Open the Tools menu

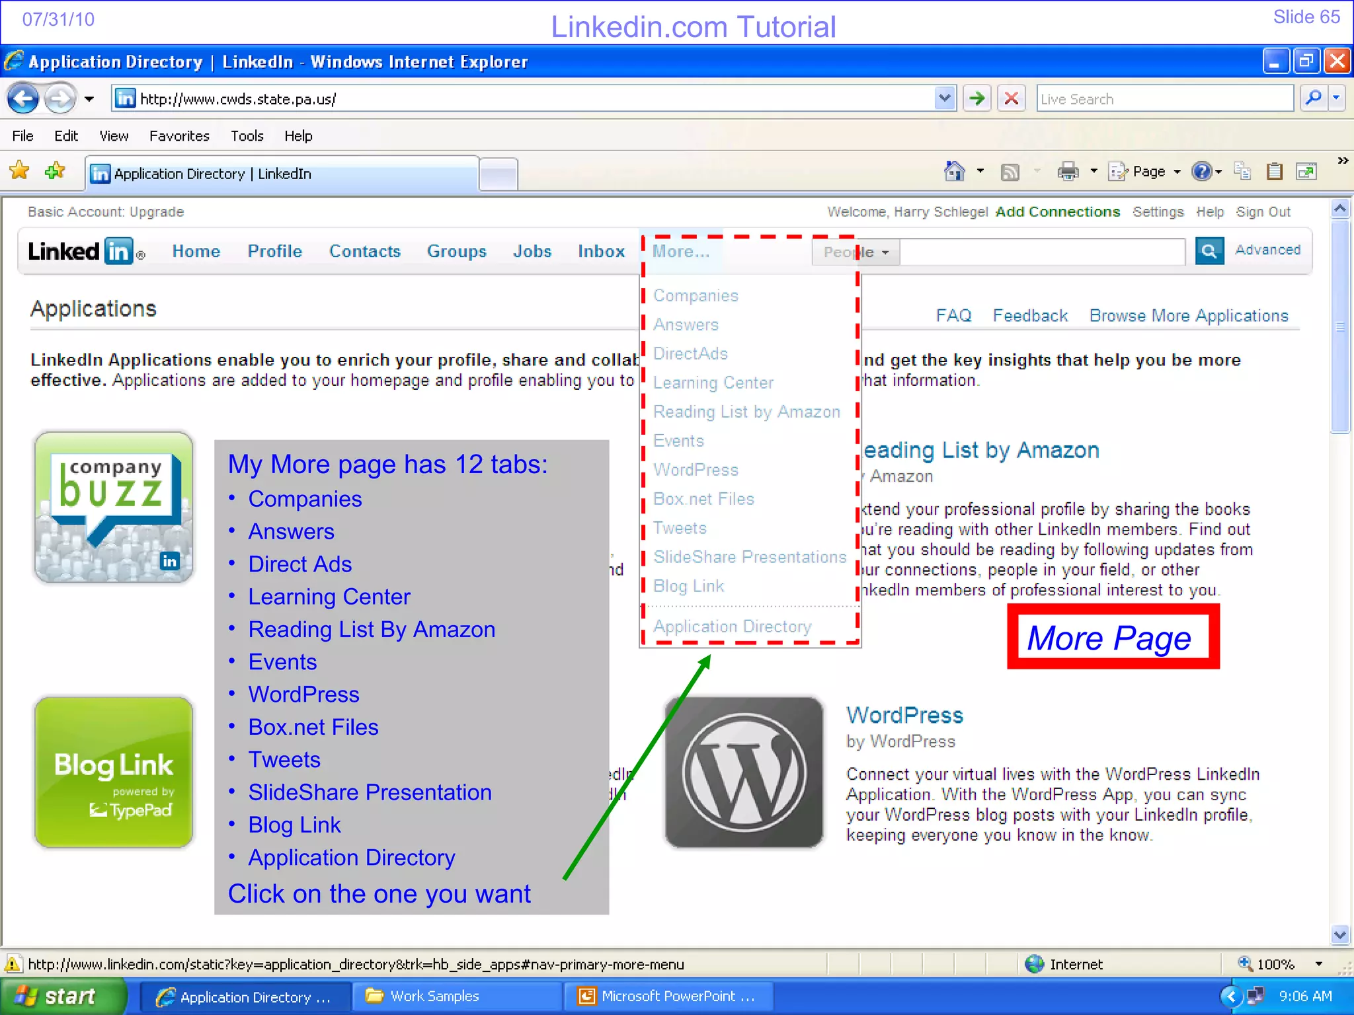click(247, 135)
